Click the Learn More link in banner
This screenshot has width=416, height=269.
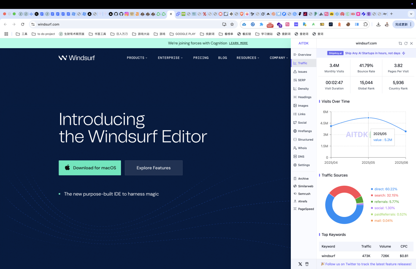pos(238,43)
